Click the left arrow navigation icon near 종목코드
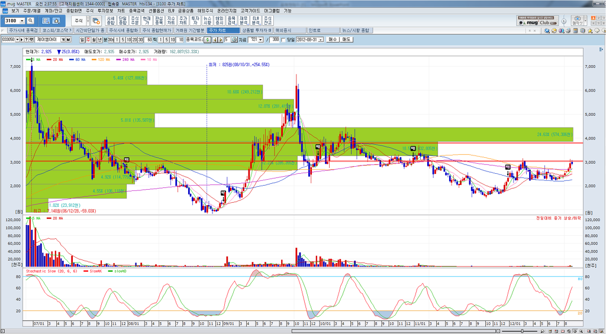Screen dimensions: 606x334 214,40
